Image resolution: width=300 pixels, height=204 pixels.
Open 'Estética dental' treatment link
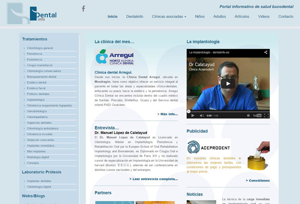click(x=36, y=82)
